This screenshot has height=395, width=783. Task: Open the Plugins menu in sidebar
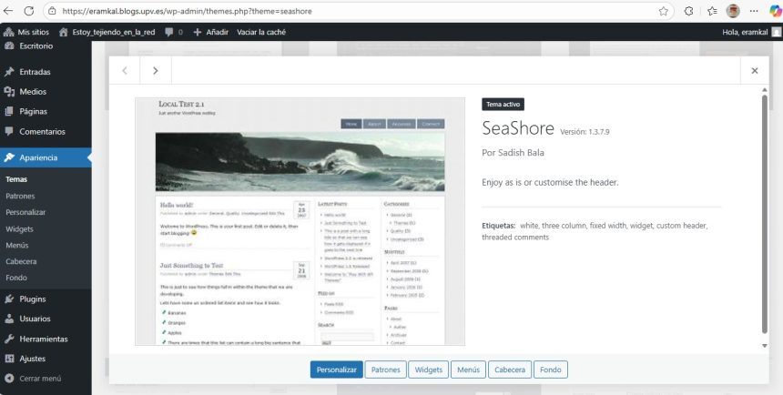pyautogui.click(x=33, y=299)
